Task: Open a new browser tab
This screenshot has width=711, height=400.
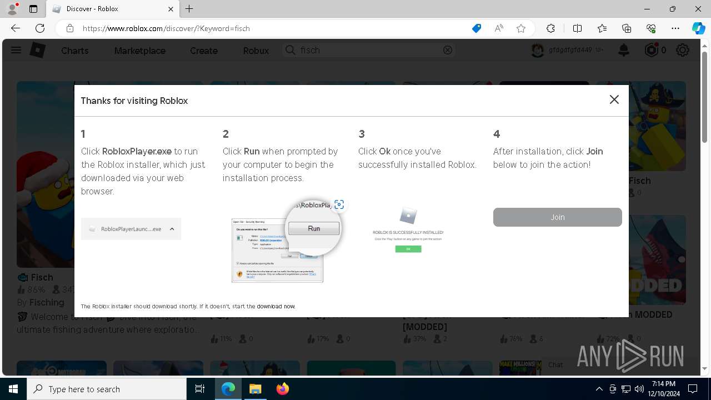Action: (x=189, y=9)
